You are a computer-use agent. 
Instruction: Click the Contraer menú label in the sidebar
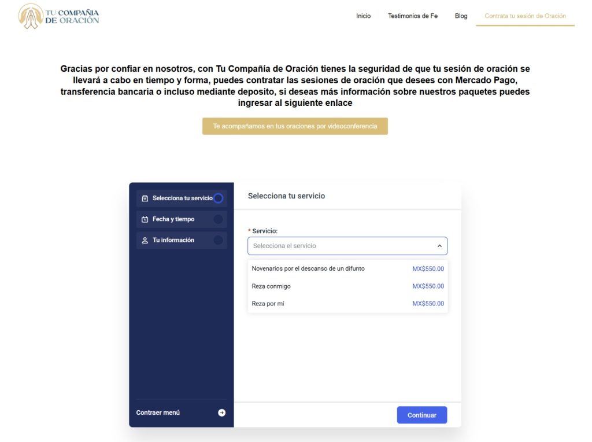coord(158,412)
